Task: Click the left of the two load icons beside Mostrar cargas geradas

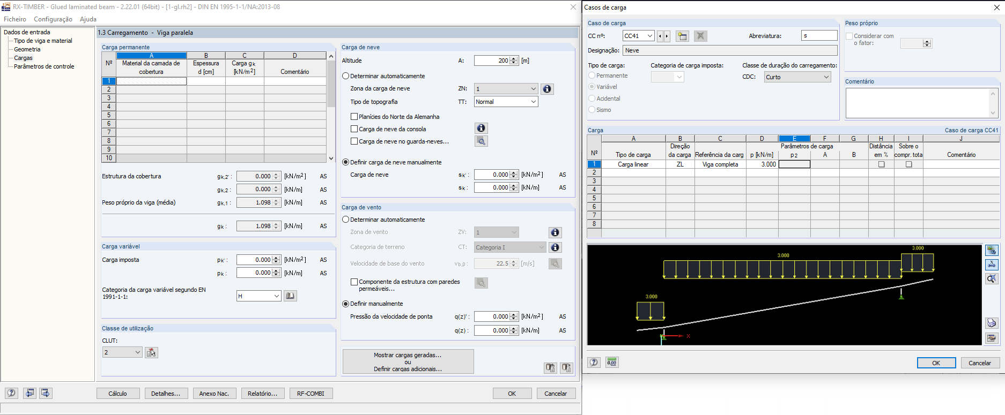Action: coord(550,368)
